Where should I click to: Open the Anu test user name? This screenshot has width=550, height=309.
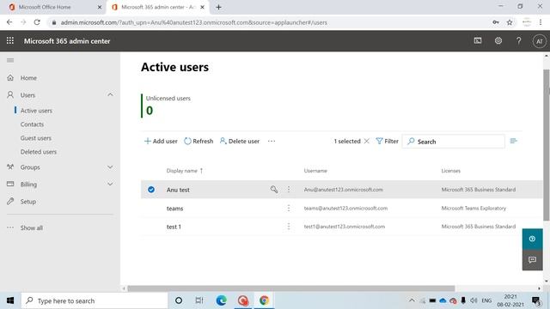(178, 190)
